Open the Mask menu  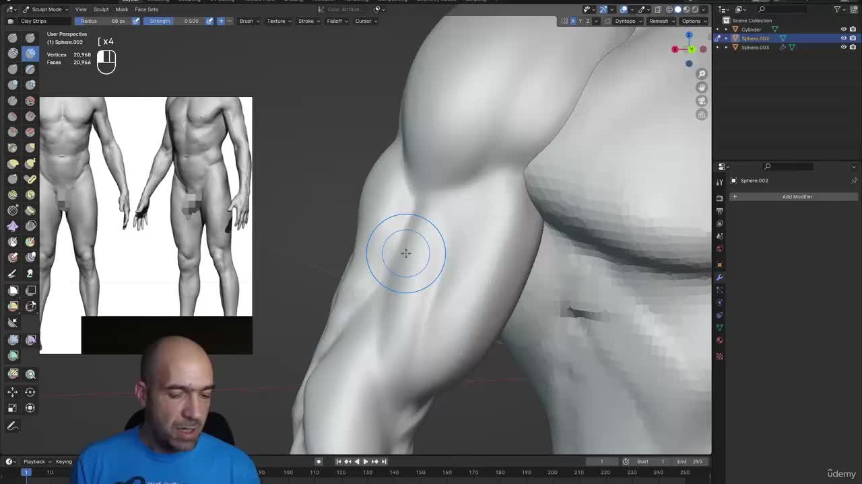pyautogui.click(x=122, y=9)
